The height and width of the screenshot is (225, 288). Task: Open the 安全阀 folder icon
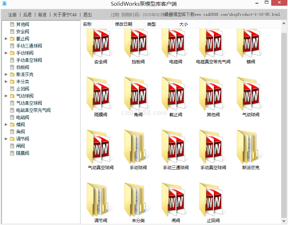click(x=100, y=44)
